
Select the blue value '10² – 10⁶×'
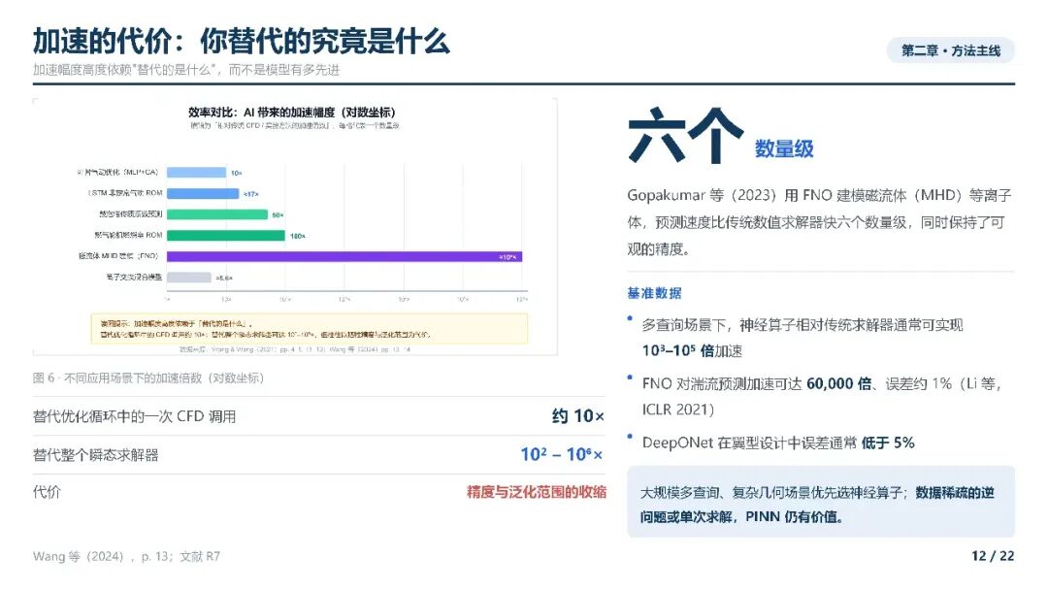pos(562,455)
